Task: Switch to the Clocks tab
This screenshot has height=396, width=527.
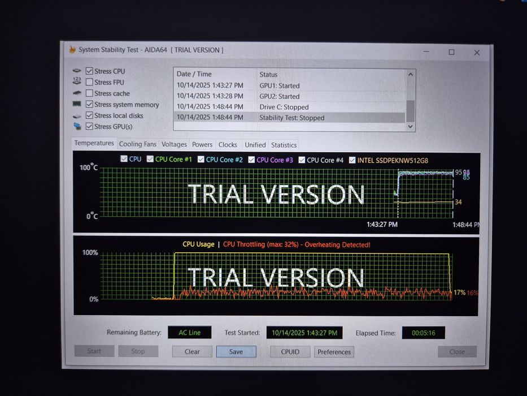Action: pos(228,145)
